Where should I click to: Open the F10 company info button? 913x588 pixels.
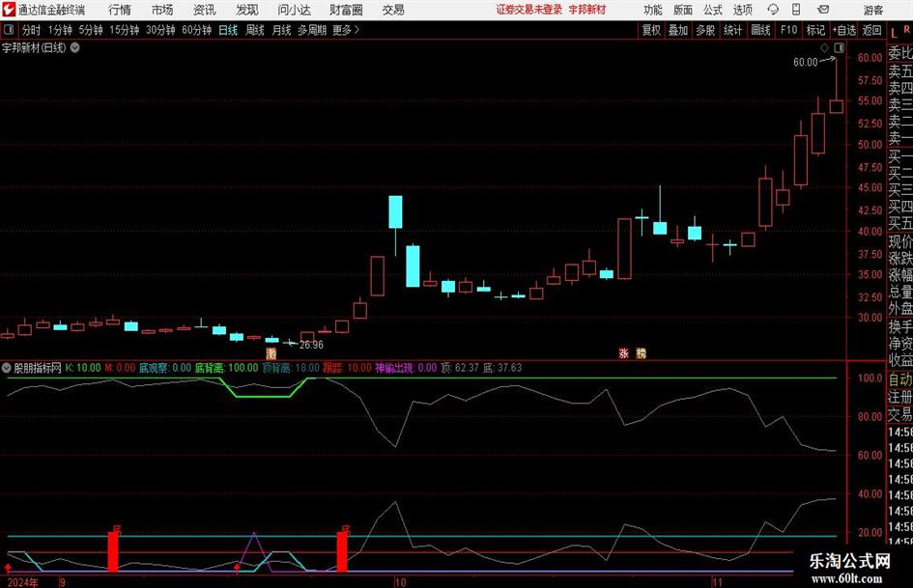[x=789, y=30]
